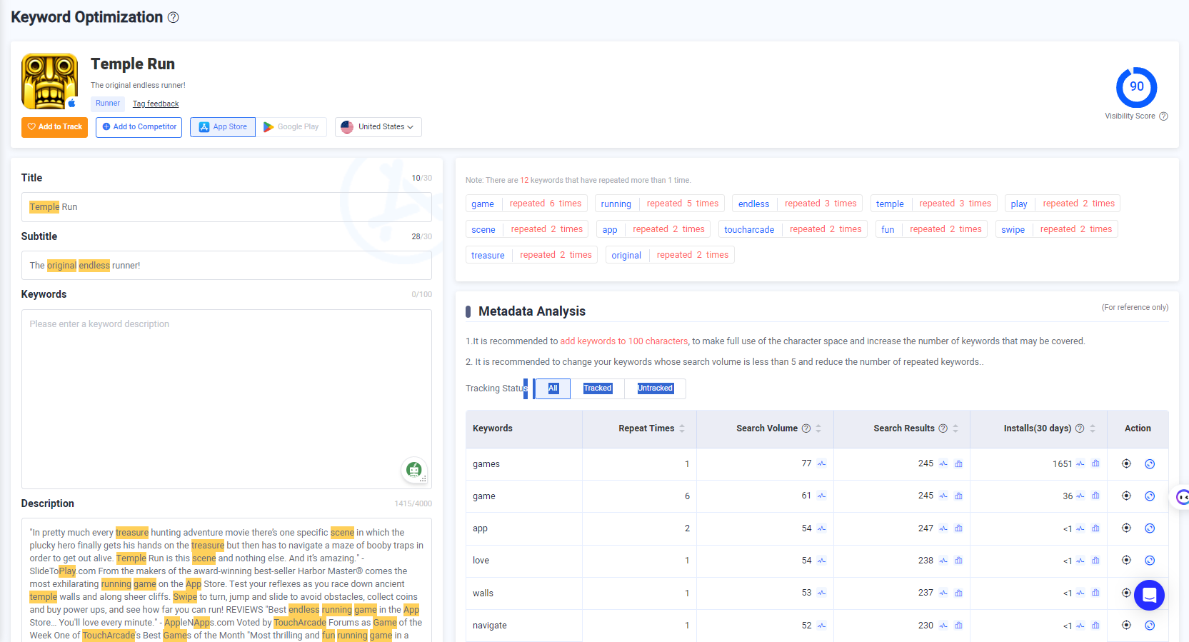Click Add to Competitor button
Viewport: 1189px width, 642px height.
[139, 127]
